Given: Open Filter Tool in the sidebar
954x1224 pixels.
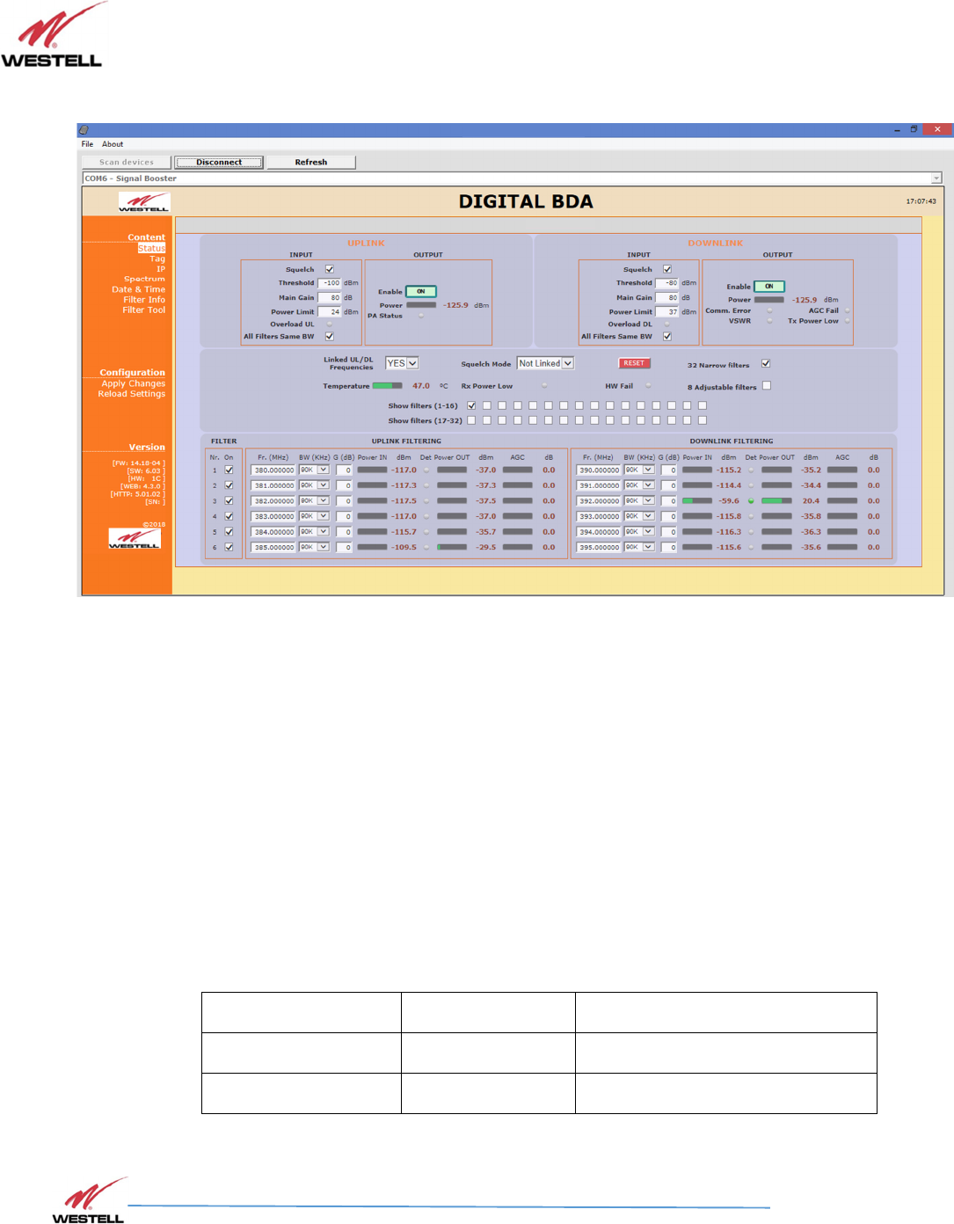Looking at the screenshot, I should (x=143, y=310).
